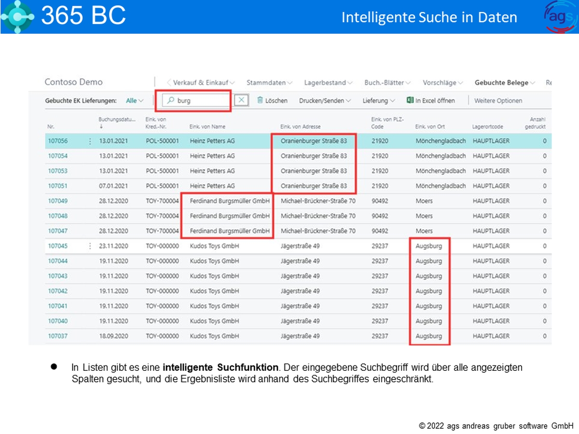Image resolution: width=579 pixels, height=434 pixels.
Task: Click the Eink. von Kred.-Nr. column header
Action: click(x=157, y=122)
